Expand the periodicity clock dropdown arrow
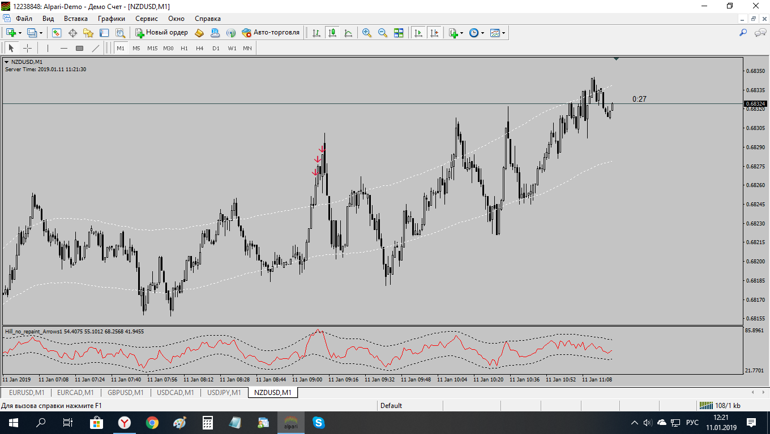 tap(482, 33)
